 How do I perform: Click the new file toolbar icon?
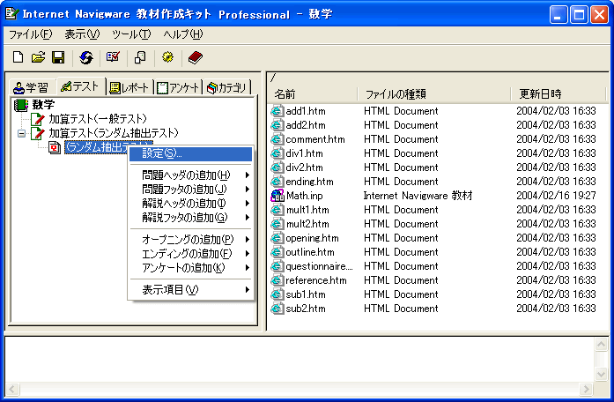click(x=18, y=57)
